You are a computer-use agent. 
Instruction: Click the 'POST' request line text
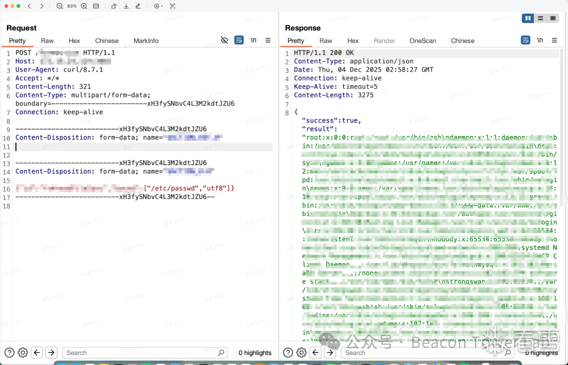[23, 53]
